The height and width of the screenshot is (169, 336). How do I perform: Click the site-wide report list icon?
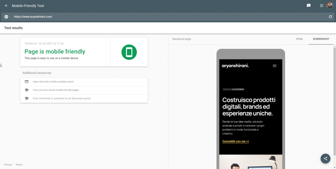point(27,82)
